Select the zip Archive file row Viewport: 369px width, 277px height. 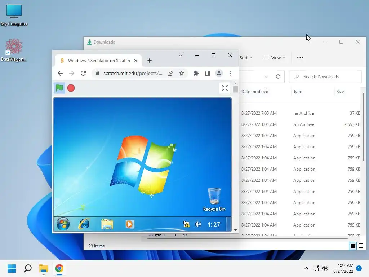click(x=300, y=124)
